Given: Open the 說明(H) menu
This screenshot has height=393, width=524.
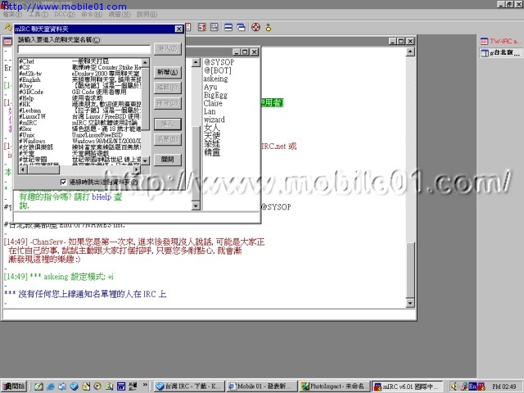Looking at the screenshot, I should tap(147, 15).
